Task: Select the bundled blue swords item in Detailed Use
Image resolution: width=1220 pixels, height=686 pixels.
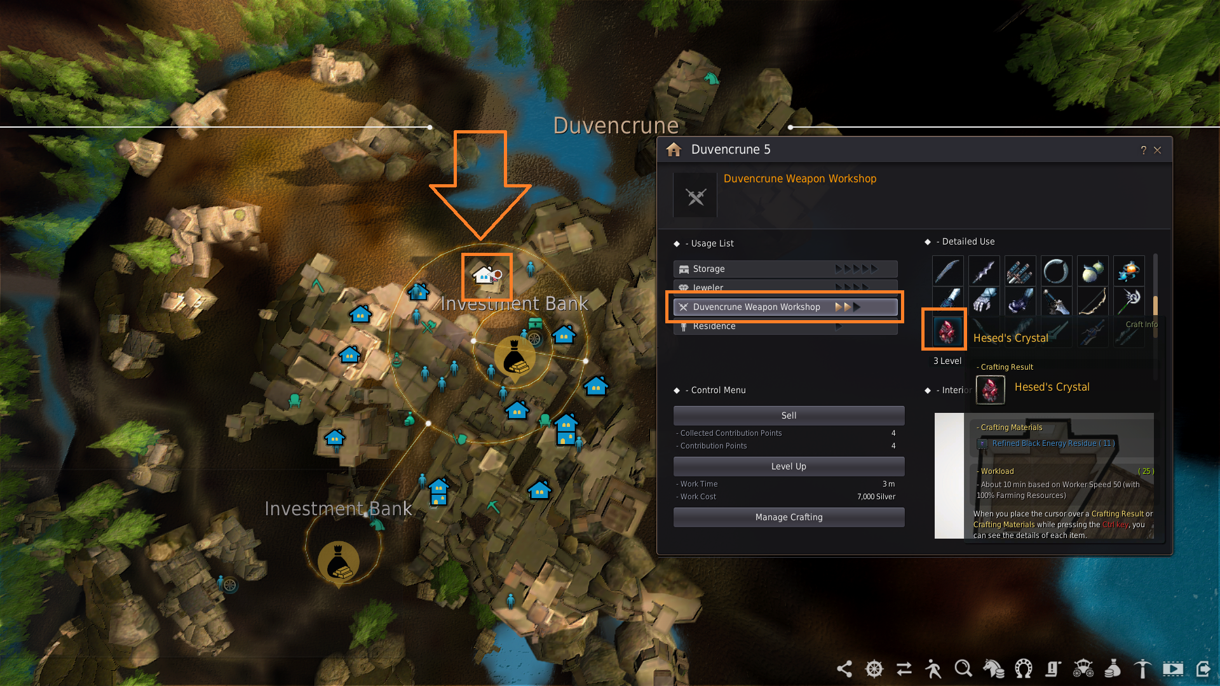Action: tap(1020, 271)
